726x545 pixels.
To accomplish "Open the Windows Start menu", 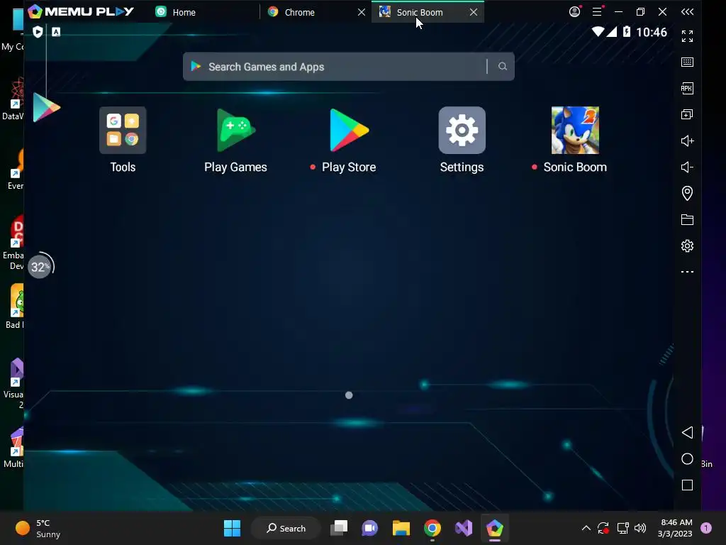I will tap(232, 528).
